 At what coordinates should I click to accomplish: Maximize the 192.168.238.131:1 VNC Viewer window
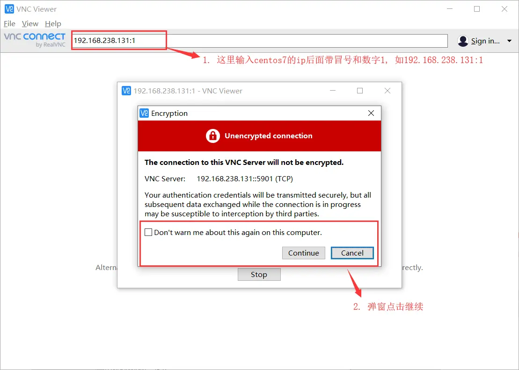point(360,91)
